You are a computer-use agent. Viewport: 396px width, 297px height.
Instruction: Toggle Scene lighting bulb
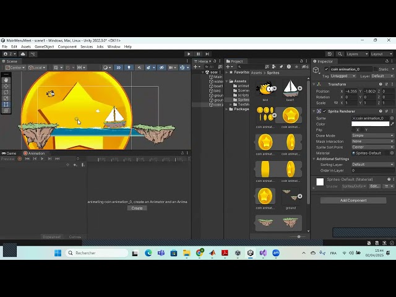pyautogui.click(x=129, y=67)
